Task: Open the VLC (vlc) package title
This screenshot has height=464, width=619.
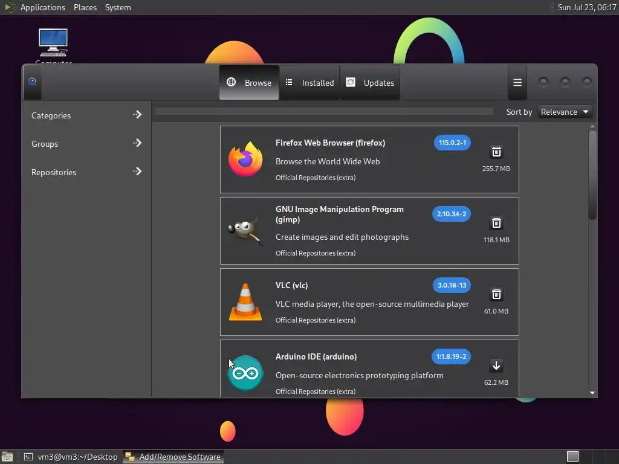Action: click(292, 285)
